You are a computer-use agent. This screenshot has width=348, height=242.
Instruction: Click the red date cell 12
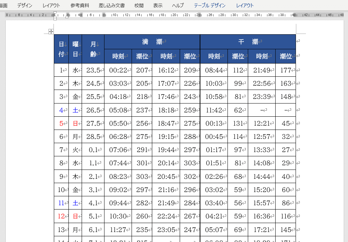pyautogui.click(x=61, y=216)
